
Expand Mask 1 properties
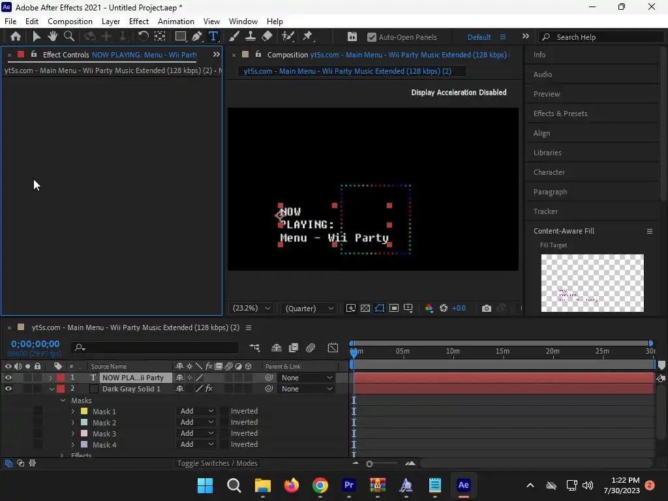73,412
